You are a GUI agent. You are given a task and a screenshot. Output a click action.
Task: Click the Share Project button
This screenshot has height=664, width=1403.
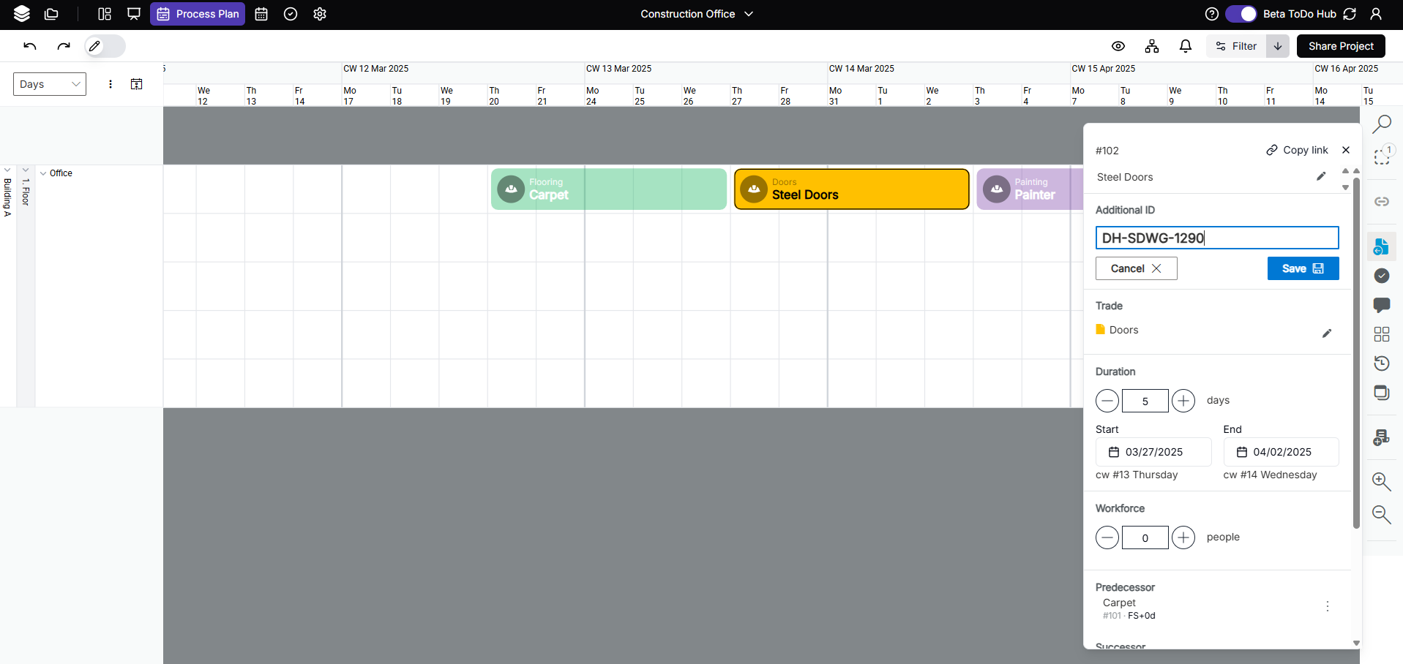pos(1340,46)
